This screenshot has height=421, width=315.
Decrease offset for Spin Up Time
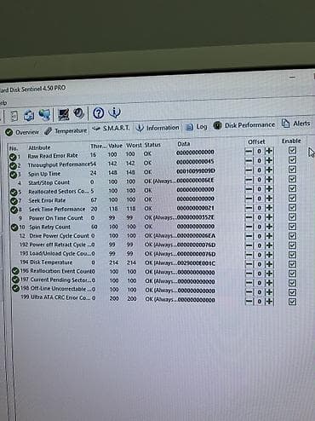tap(249, 170)
